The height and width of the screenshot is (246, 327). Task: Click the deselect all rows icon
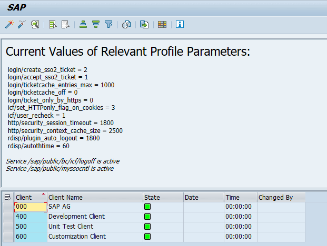65,25
